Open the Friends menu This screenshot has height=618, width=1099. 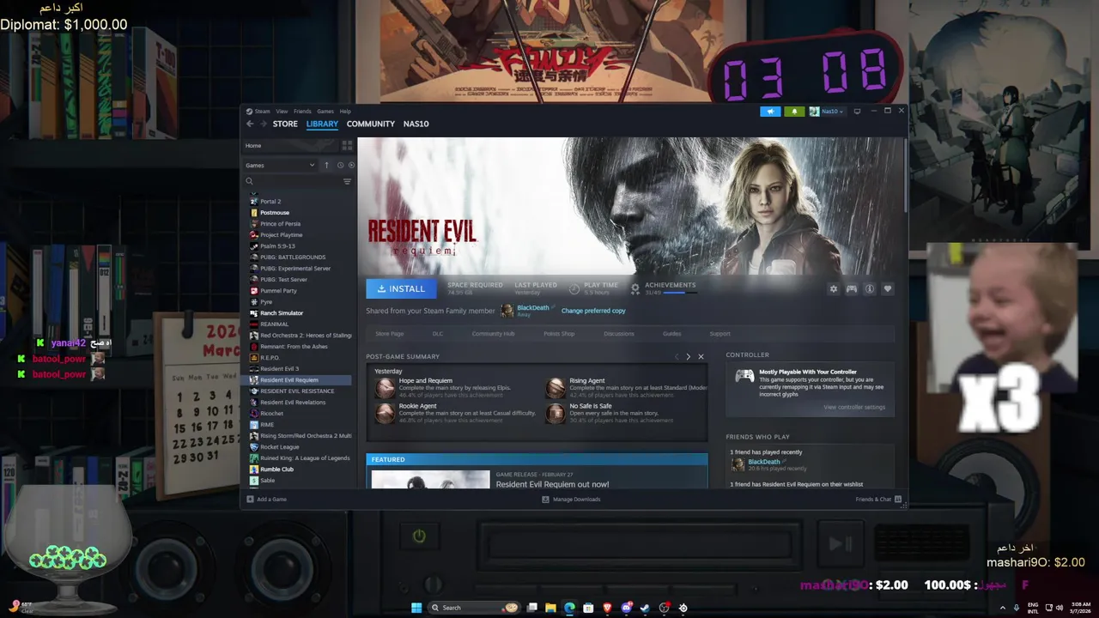tap(302, 111)
